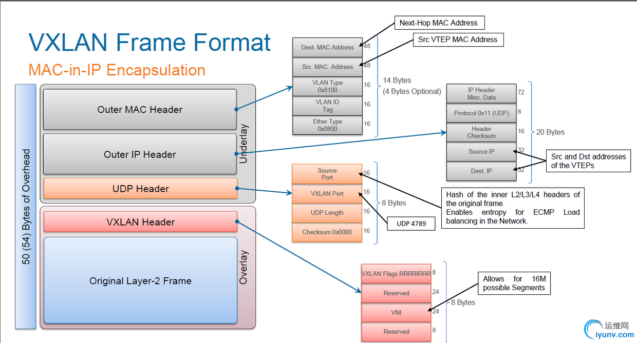Click the orange UDP Header block
Screen dimensions: 637x343
[x=140, y=189]
